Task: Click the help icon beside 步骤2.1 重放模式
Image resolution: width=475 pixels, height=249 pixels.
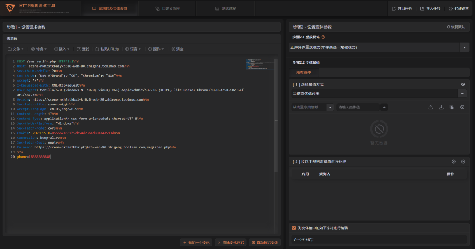Action: point(323,37)
